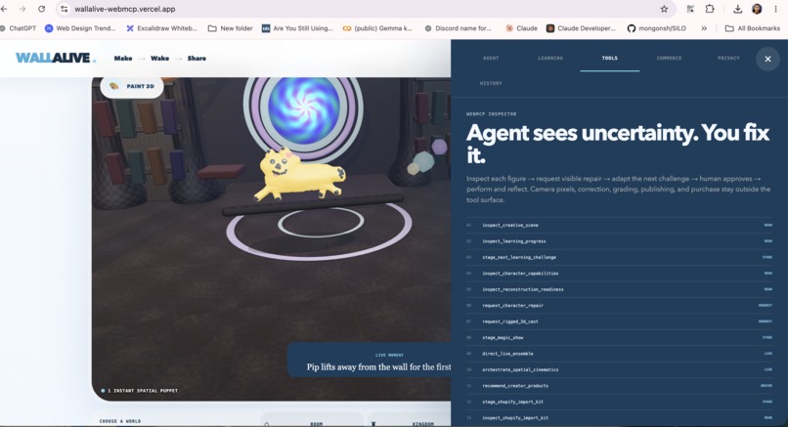Open site information icon in address bar
The height and width of the screenshot is (427, 788).
64,9
